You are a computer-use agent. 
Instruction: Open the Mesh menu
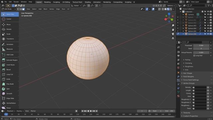tap(45, 9)
